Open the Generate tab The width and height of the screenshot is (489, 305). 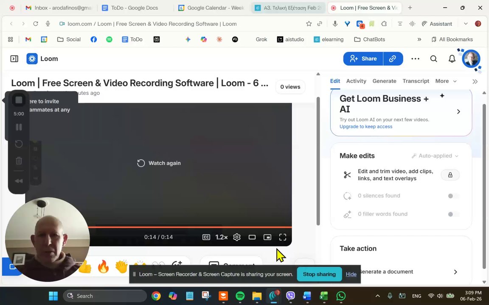pos(384,81)
